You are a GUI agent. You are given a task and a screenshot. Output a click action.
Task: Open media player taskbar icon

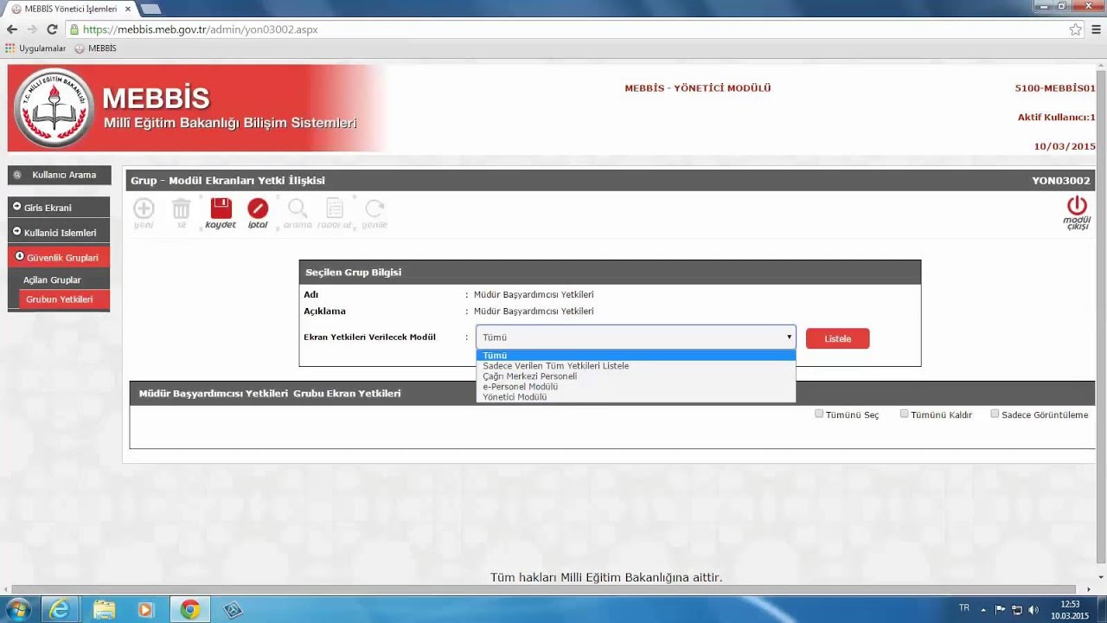click(146, 610)
